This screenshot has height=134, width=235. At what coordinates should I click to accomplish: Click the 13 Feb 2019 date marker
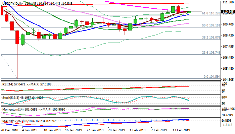pos(181,130)
